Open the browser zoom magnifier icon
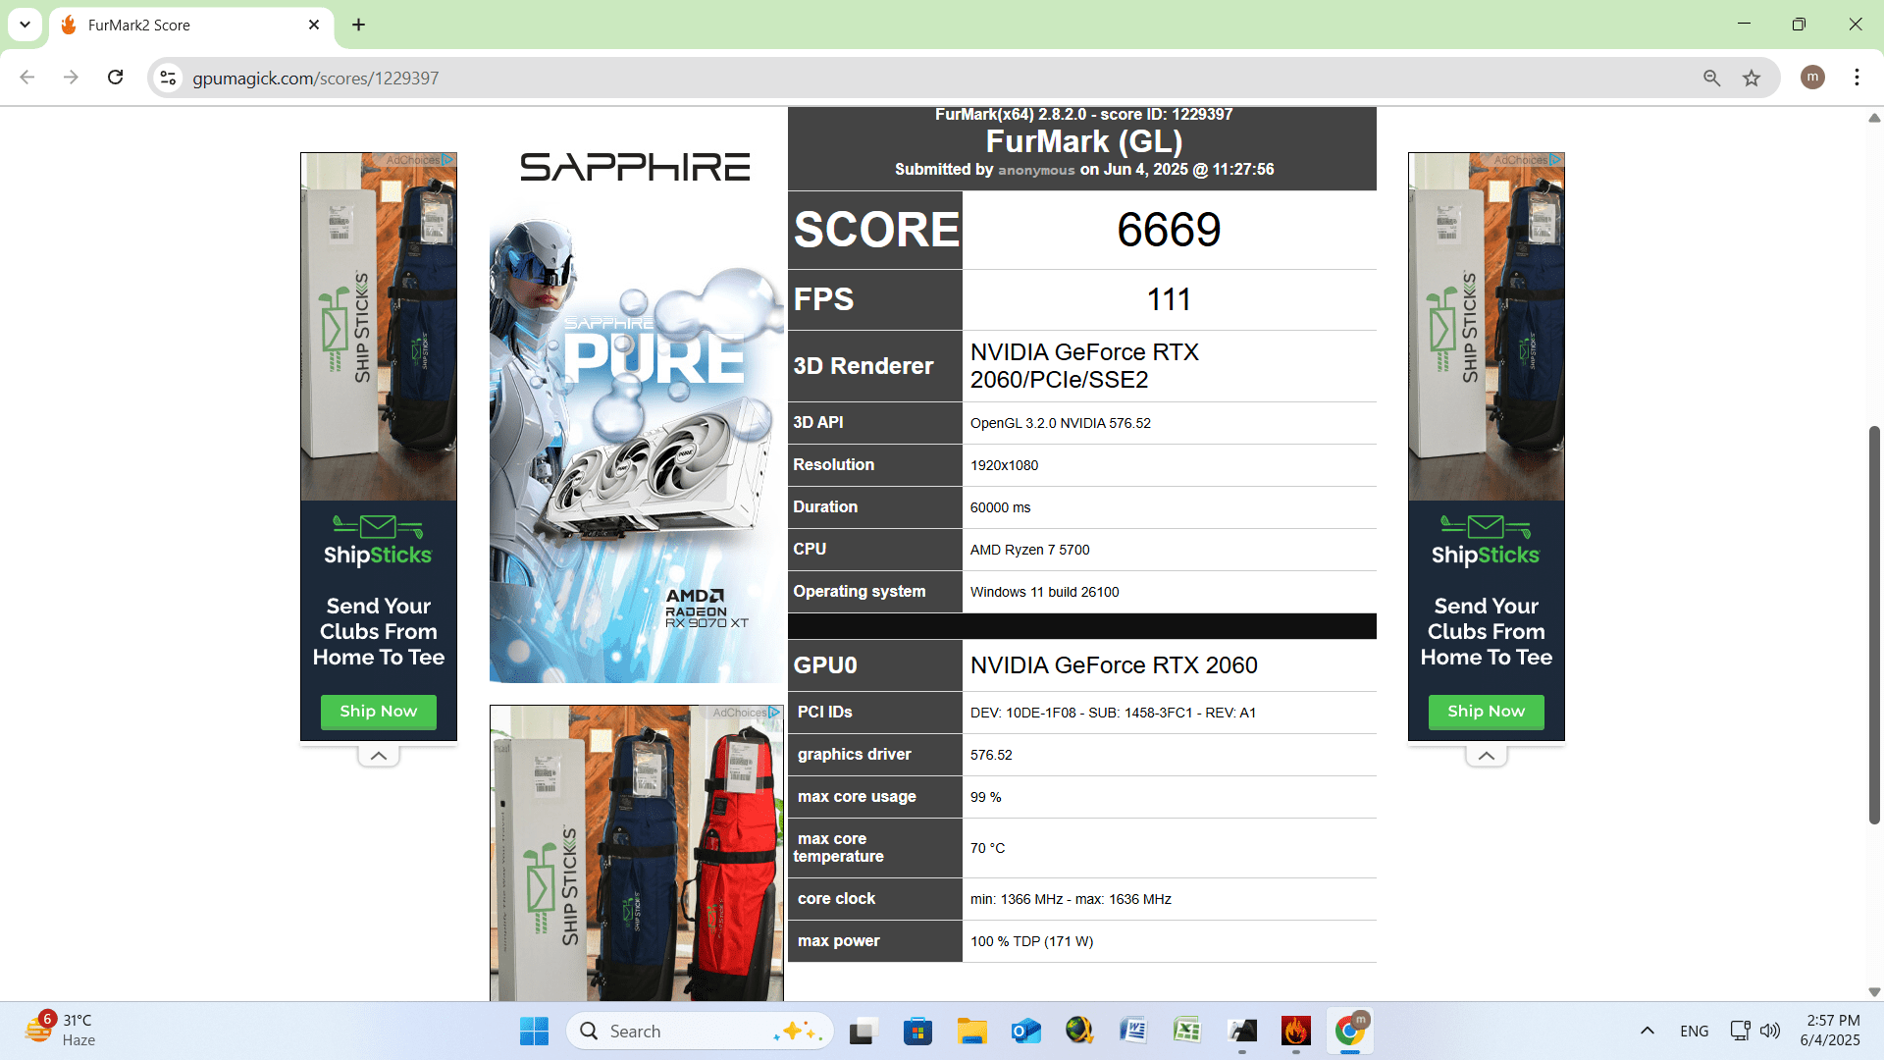The width and height of the screenshot is (1884, 1060). (x=1711, y=78)
